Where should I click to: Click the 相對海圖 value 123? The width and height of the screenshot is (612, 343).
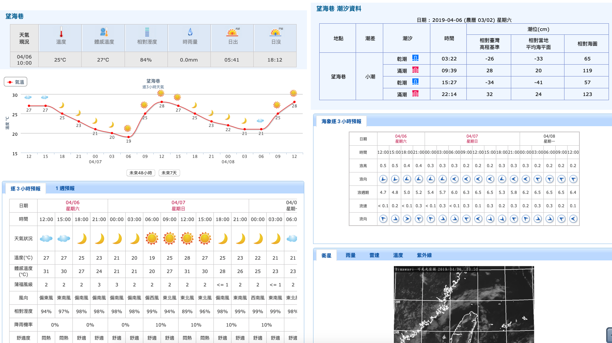(587, 94)
